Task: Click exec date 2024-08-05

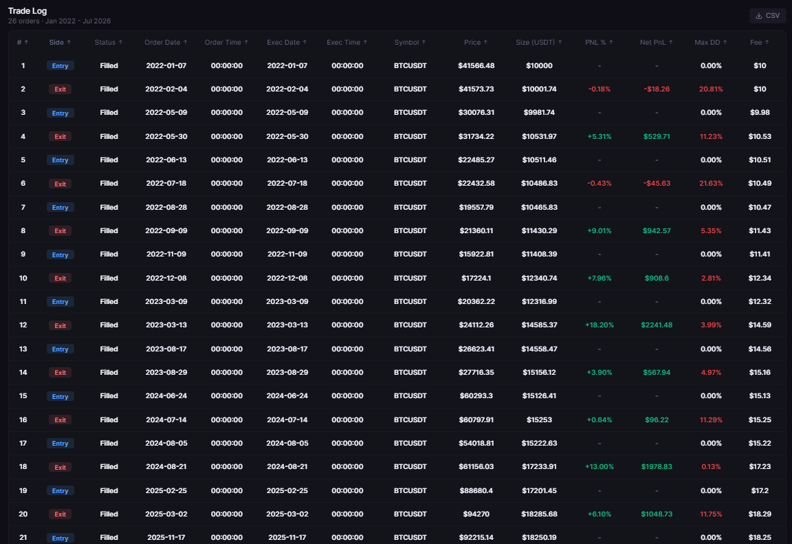Action: coord(287,443)
